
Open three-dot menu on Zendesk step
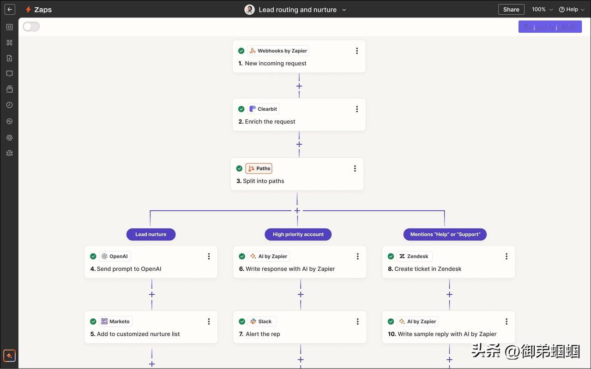(x=506, y=256)
